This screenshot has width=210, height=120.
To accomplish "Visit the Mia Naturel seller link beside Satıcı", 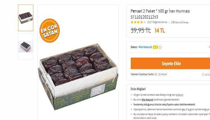I will pyautogui.click(x=145, y=47).
